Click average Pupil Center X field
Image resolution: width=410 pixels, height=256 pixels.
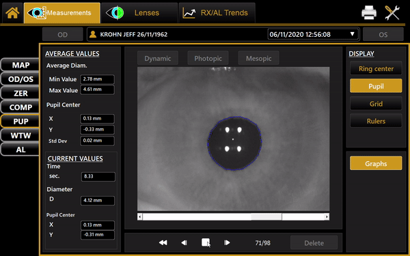(97, 119)
